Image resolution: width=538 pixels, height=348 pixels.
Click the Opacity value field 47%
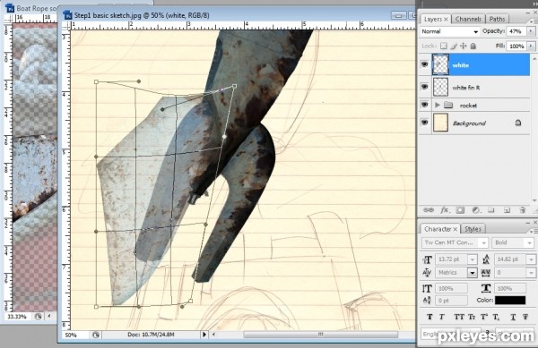coord(516,31)
